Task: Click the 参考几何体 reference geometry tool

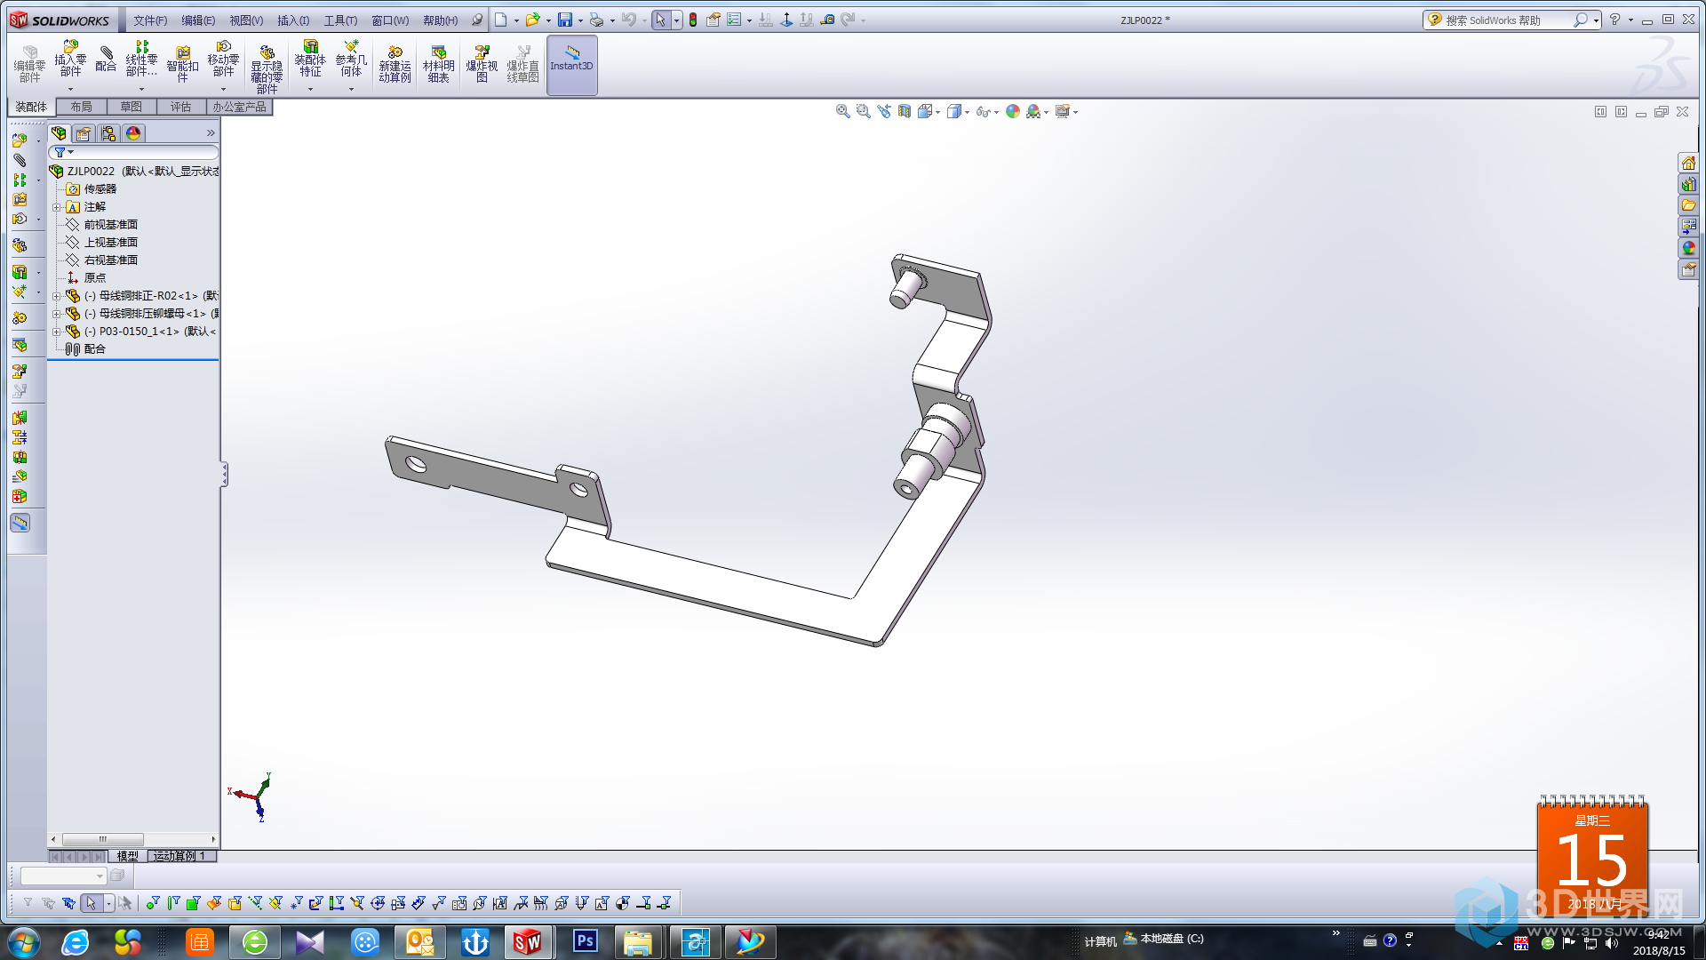Action: pyautogui.click(x=351, y=60)
